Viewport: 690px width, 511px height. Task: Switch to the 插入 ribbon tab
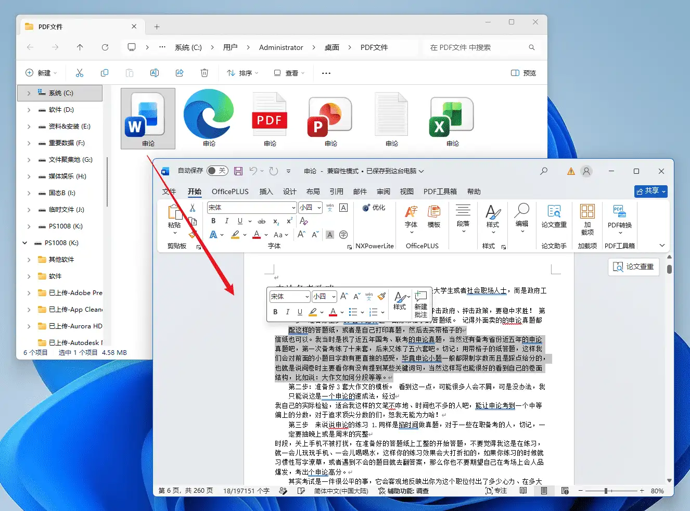coord(266,191)
